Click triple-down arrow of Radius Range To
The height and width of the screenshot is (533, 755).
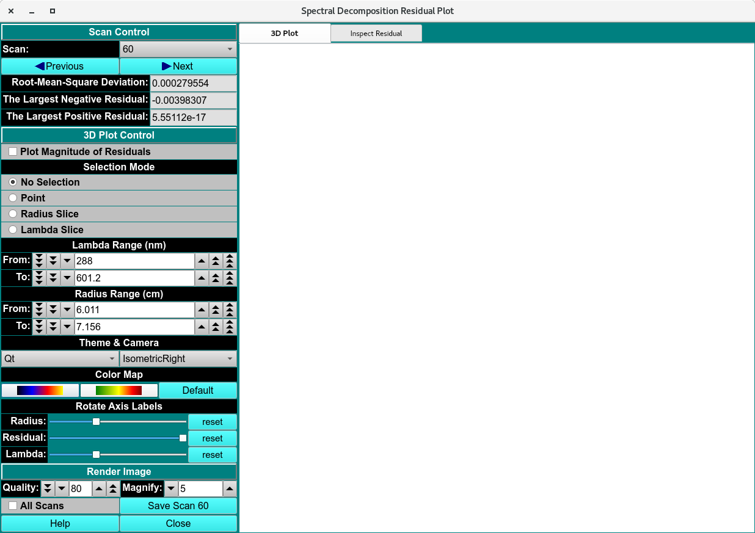click(39, 327)
